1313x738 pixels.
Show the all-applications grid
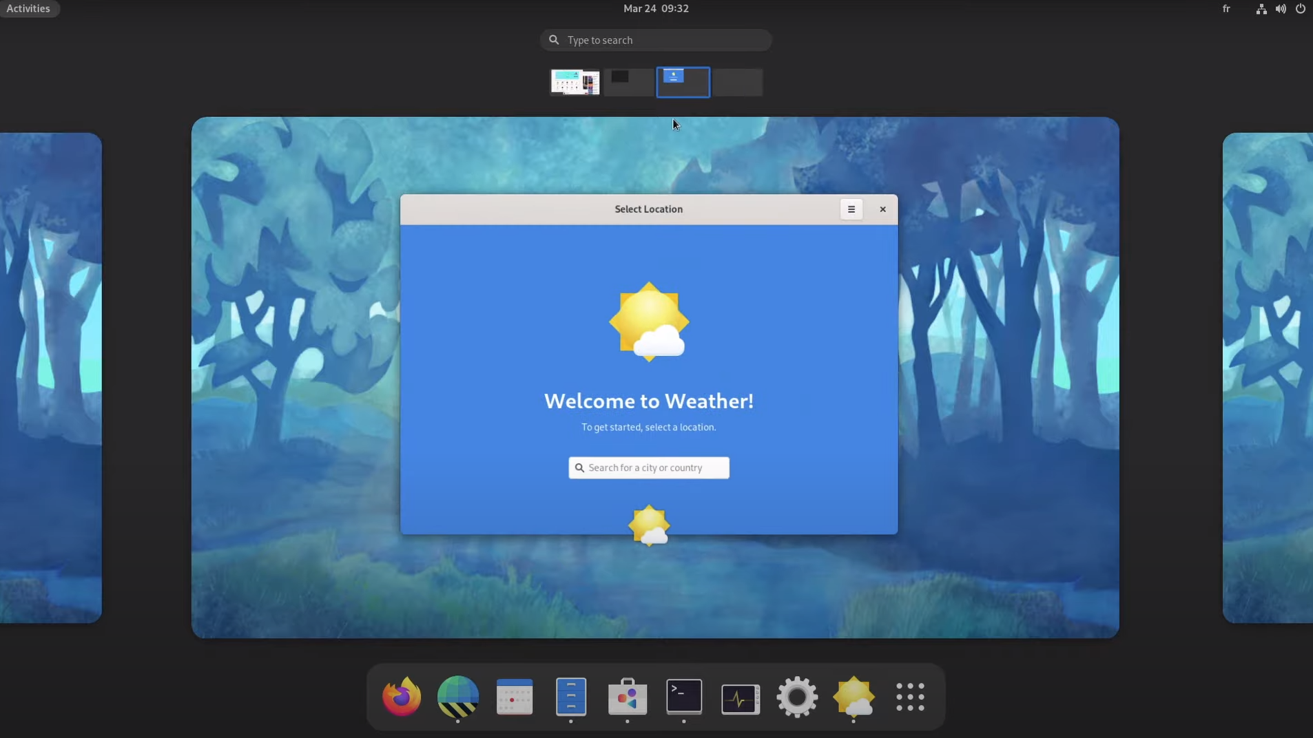tap(910, 697)
